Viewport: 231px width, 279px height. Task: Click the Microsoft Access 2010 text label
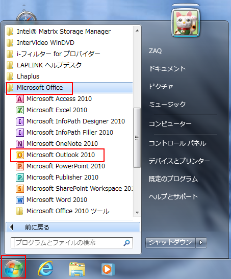pyautogui.click(x=59, y=99)
